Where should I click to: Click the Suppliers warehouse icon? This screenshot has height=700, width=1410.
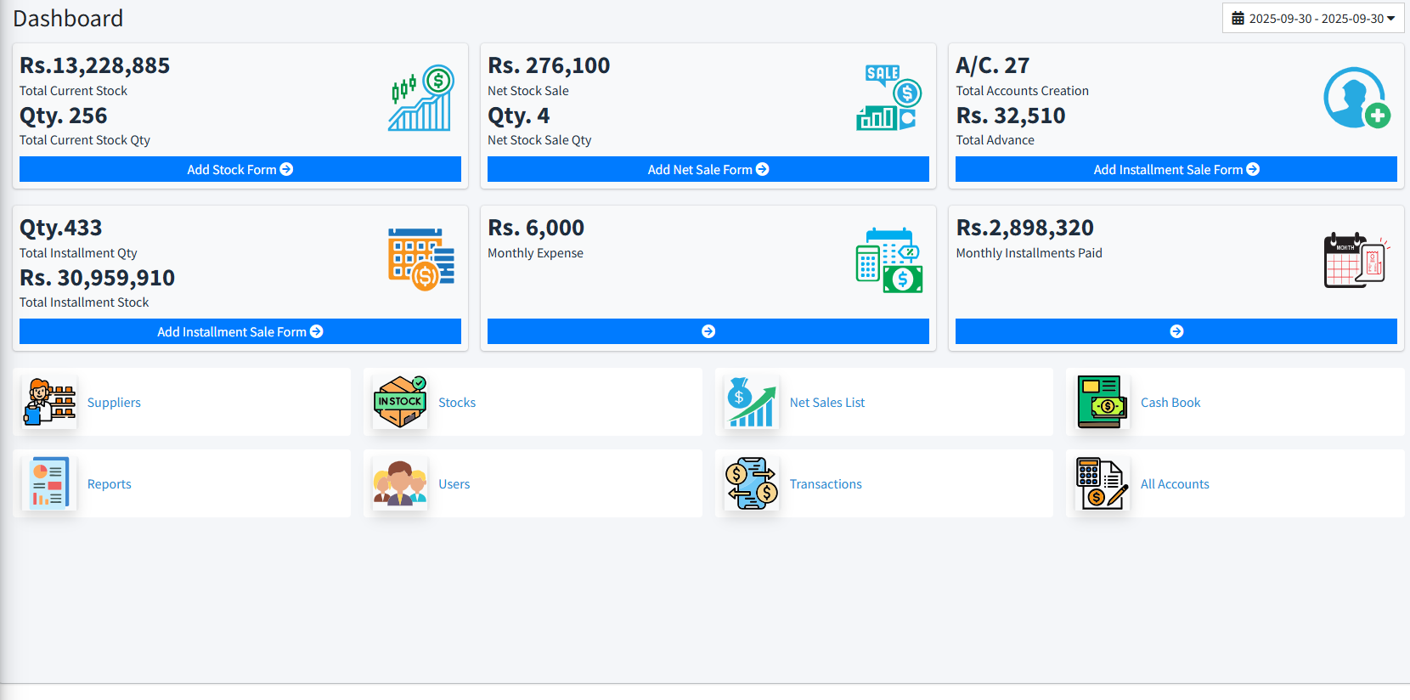pyautogui.click(x=50, y=402)
